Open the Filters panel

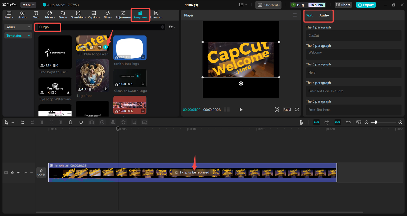click(x=107, y=15)
